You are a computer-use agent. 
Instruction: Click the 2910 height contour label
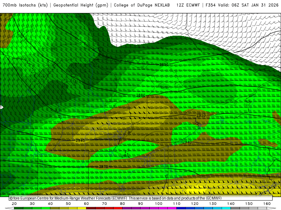pyautogui.click(x=201, y=115)
